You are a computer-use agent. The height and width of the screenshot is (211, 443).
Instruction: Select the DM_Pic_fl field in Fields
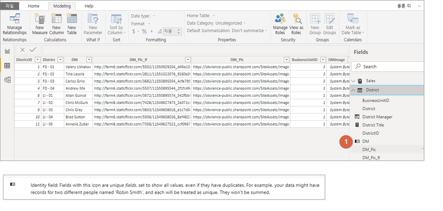(x=371, y=158)
